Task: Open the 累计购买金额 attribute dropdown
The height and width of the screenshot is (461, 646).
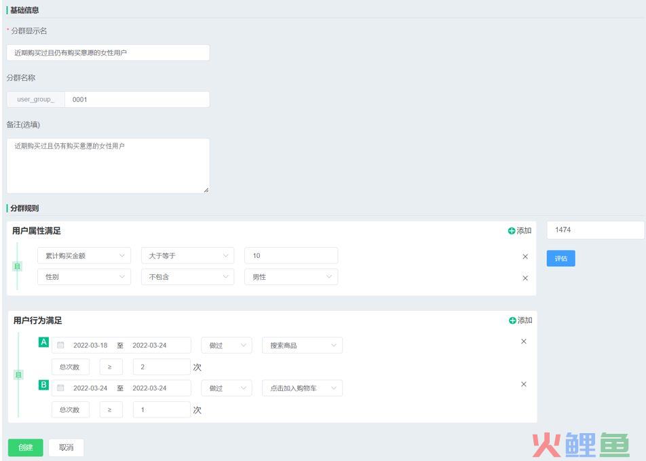Action: point(84,256)
